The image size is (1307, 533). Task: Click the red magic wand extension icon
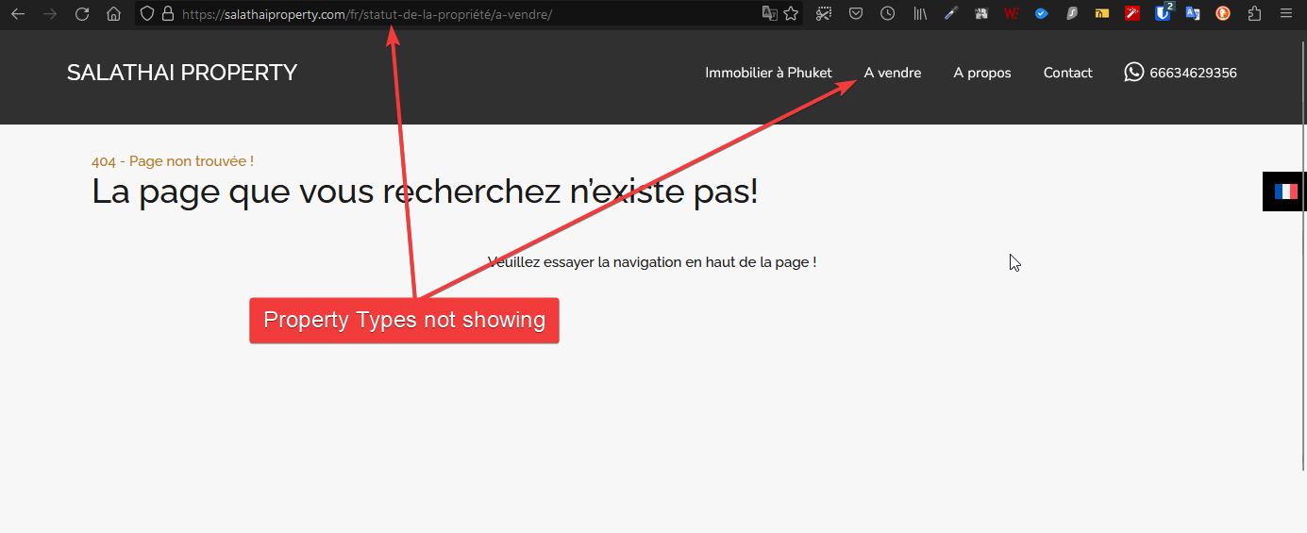[x=1132, y=14]
